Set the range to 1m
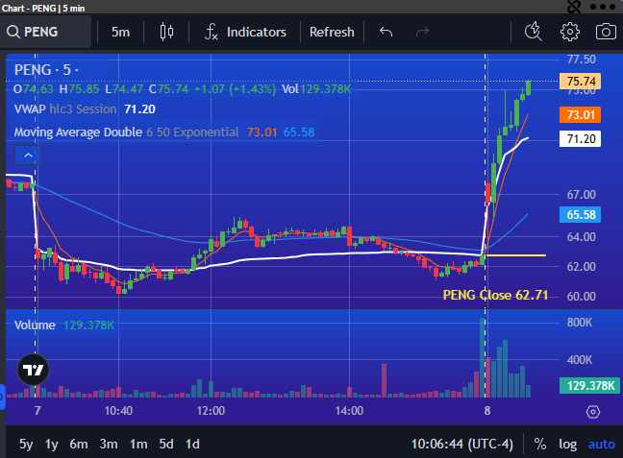623x458 pixels. (x=138, y=444)
